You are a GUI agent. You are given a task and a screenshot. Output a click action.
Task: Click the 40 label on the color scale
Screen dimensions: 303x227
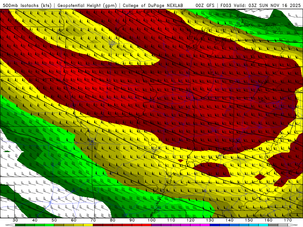(x=35, y=220)
